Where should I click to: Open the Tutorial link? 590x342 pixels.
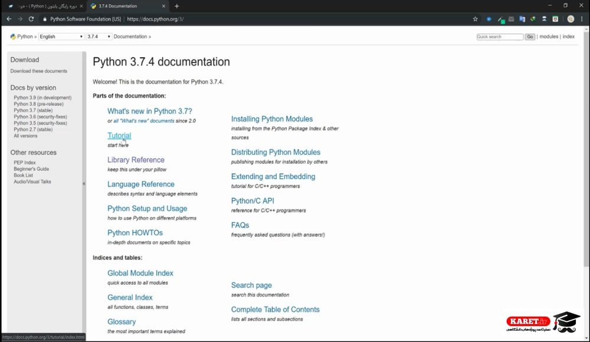coord(119,136)
